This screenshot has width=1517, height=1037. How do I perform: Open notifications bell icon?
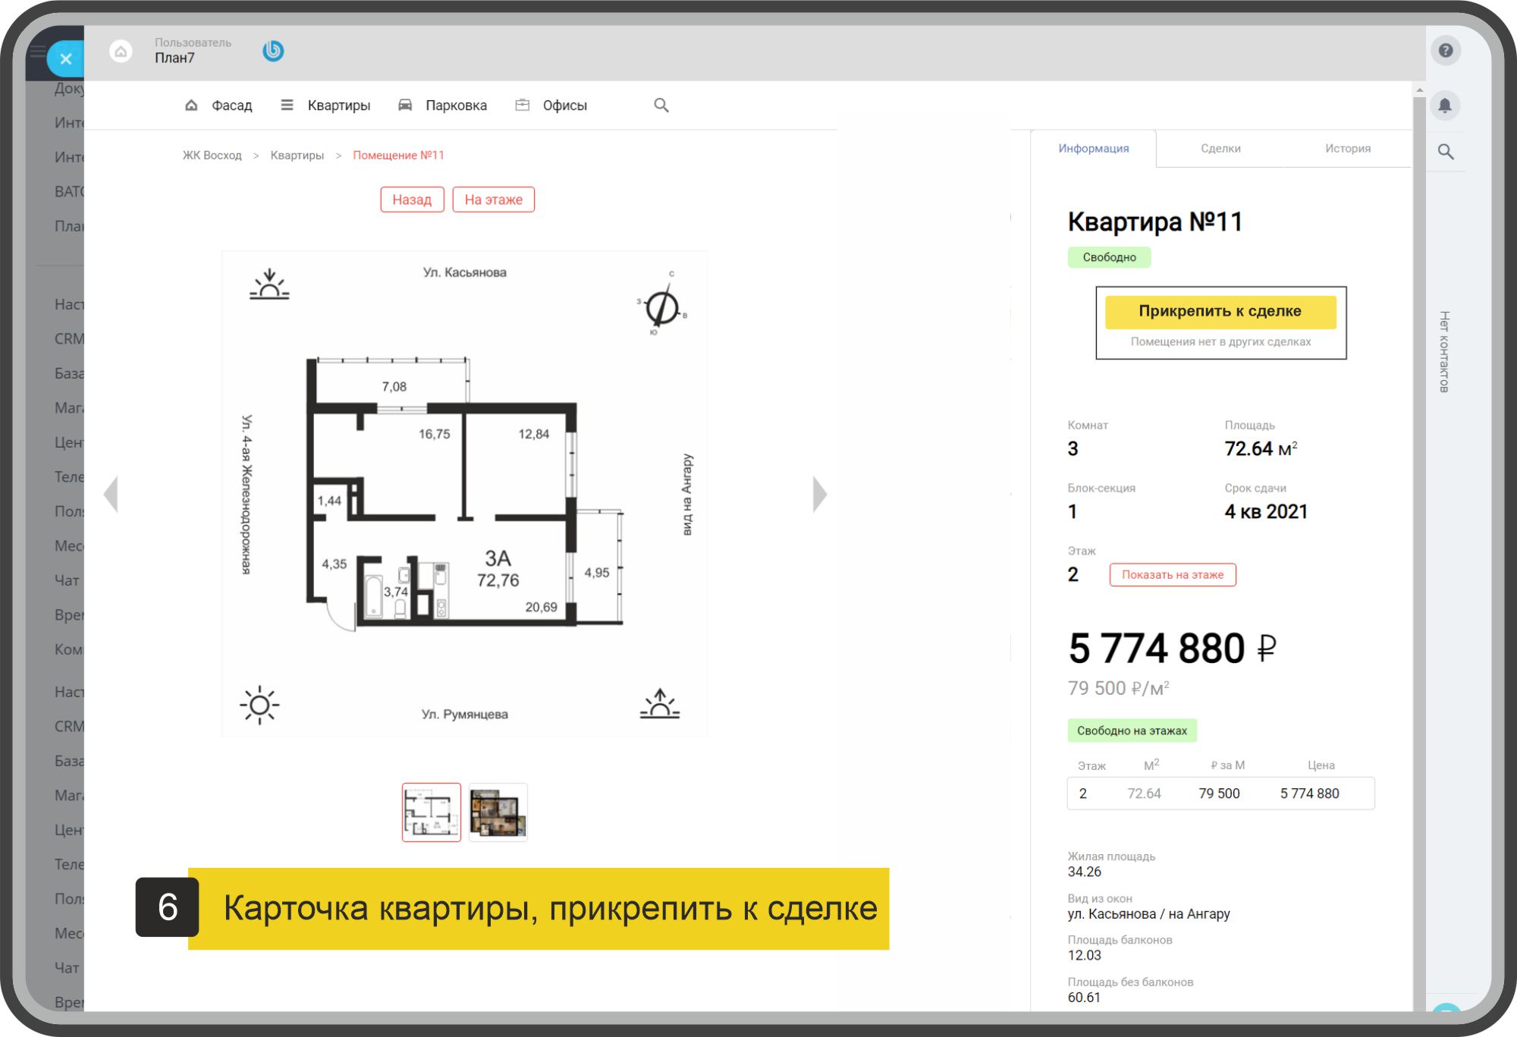(x=1446, y=105)
